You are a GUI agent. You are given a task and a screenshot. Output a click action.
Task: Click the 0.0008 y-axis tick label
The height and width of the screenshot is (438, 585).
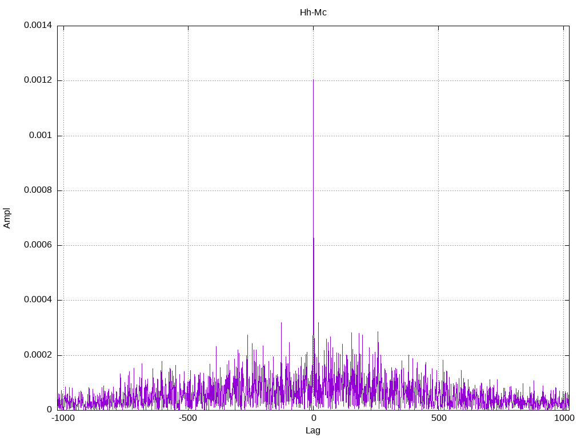tap(38, 190)
